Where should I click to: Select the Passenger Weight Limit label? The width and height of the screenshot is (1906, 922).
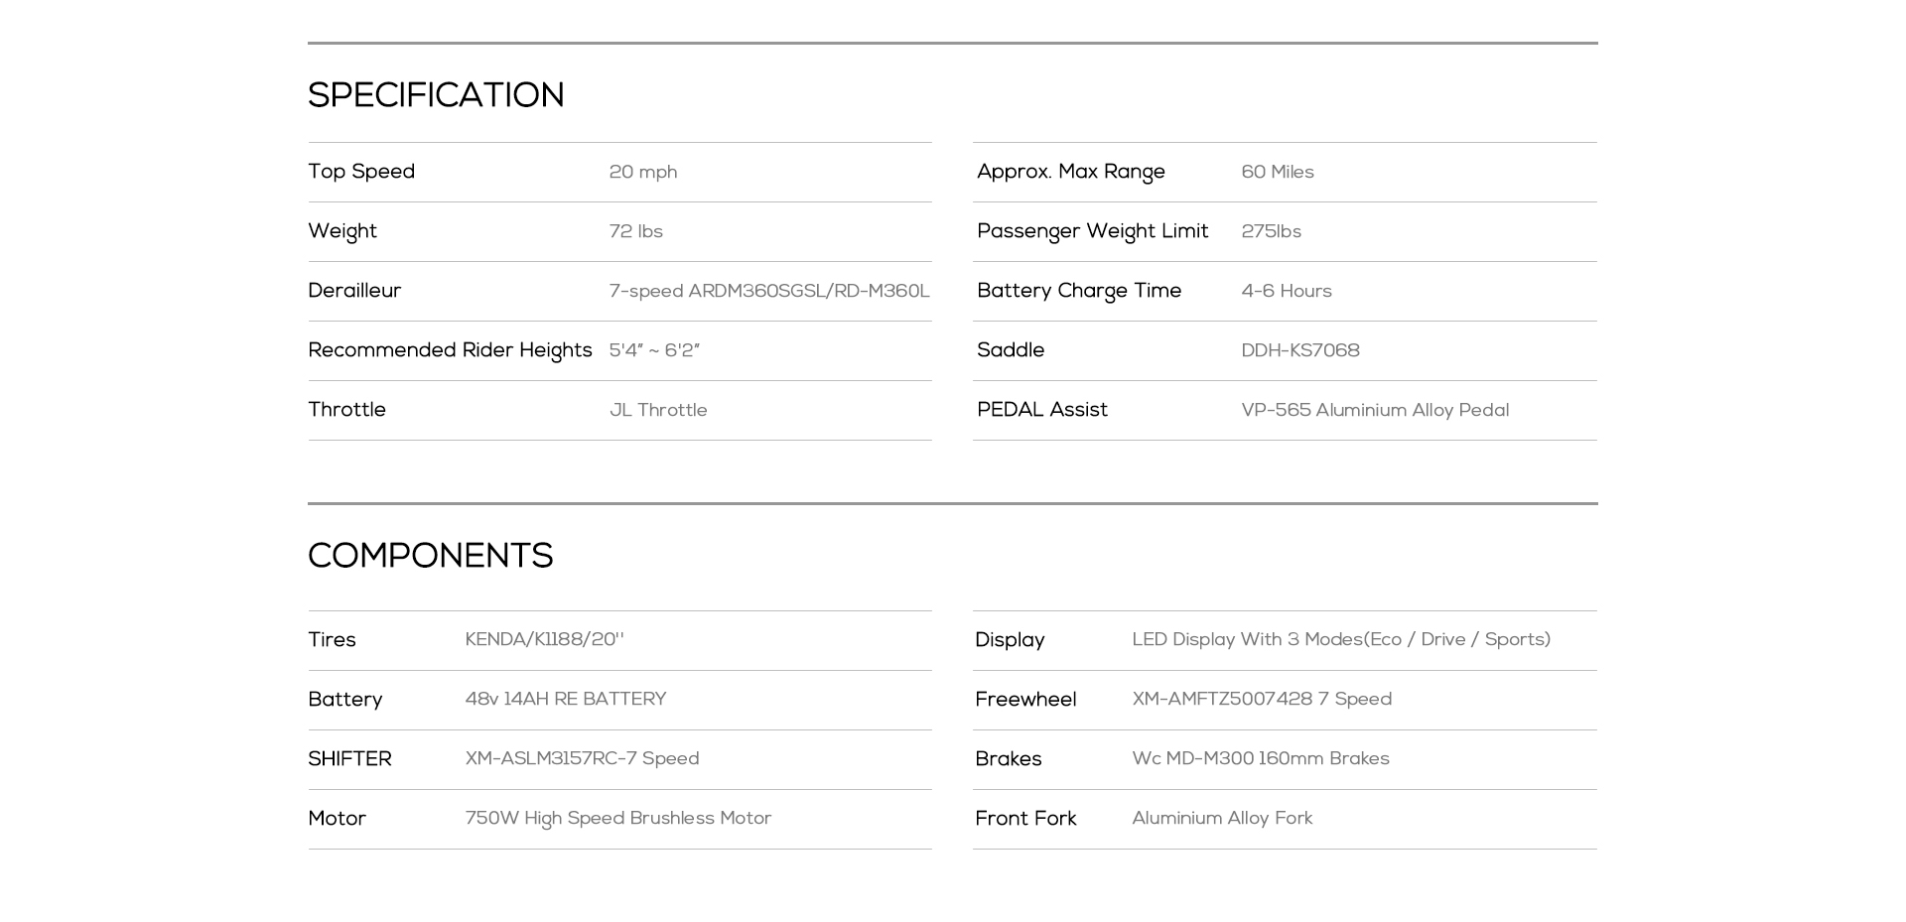(1093, 231)
